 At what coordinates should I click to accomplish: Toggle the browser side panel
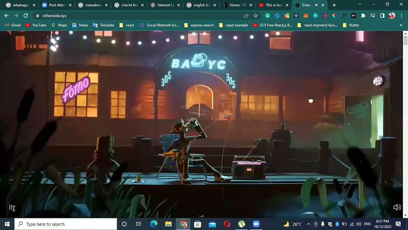pos(382,16)
